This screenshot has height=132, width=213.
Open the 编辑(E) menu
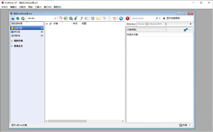(13, 7)
